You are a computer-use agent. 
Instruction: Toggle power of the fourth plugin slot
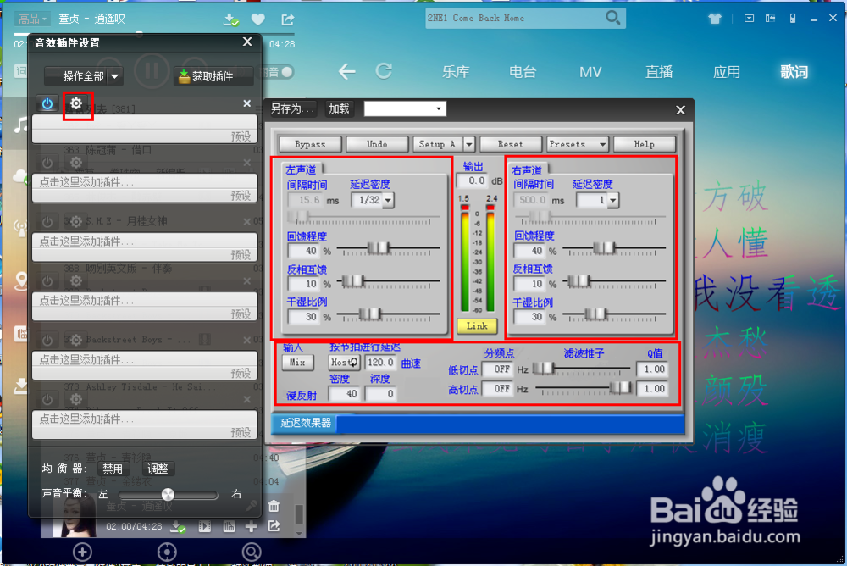click(47, 280)
